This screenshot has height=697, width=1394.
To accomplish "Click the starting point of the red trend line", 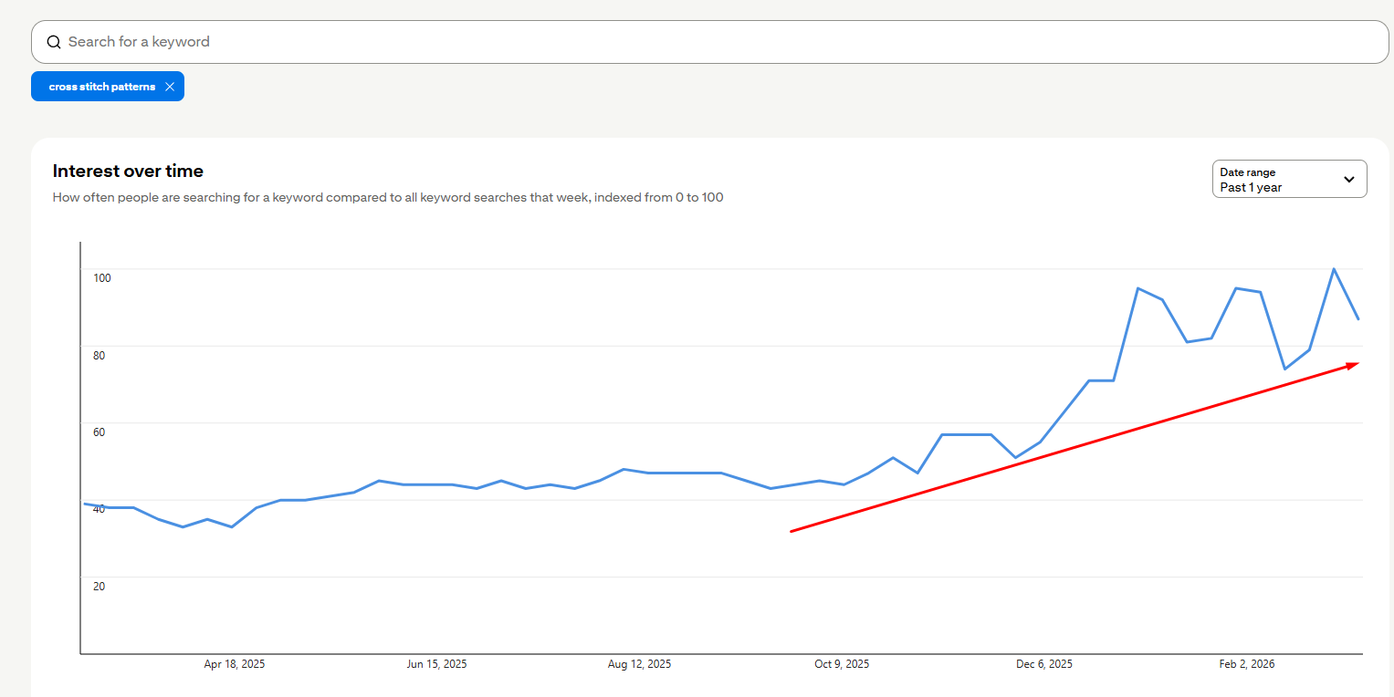I will click(x=791, y=531).
